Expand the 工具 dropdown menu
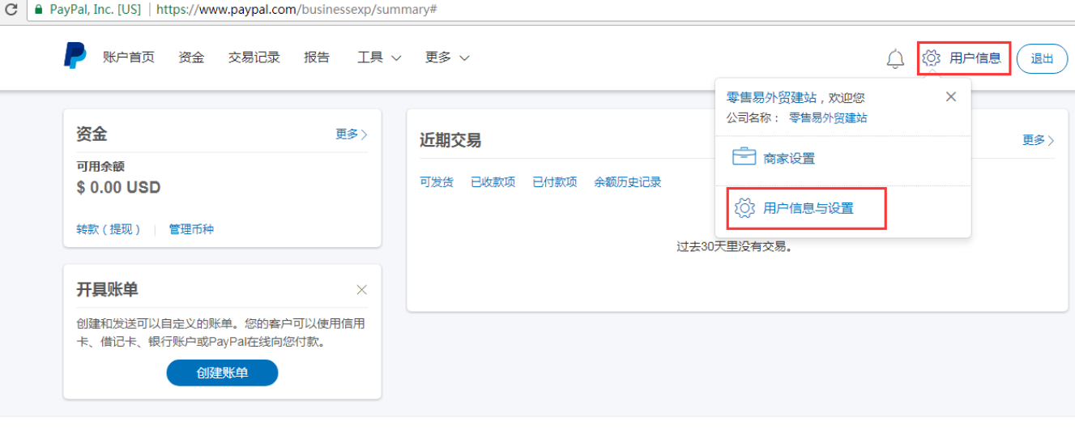This screenshot has height=435, width=1075. (379, 58)
